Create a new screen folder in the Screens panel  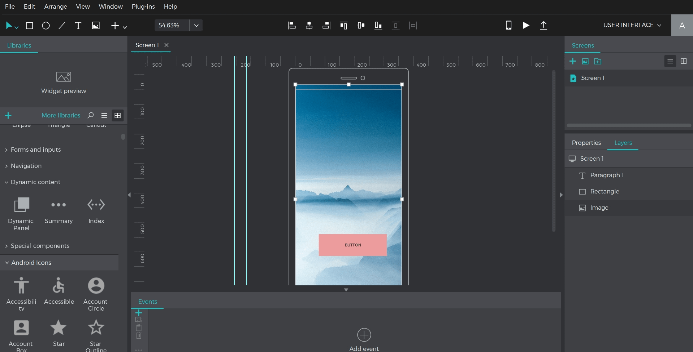pyautogui.click(x=598, y=61)
